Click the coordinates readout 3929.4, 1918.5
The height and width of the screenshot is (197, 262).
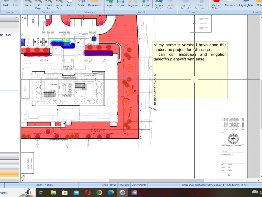[44, 185]
